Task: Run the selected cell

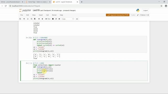Action: [x=48, y=19]
